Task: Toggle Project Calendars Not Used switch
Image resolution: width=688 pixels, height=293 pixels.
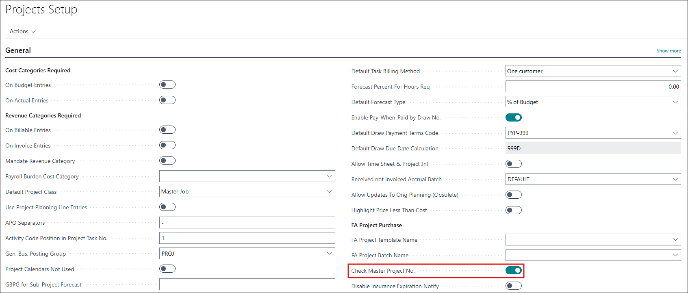Action: (167, 269)
